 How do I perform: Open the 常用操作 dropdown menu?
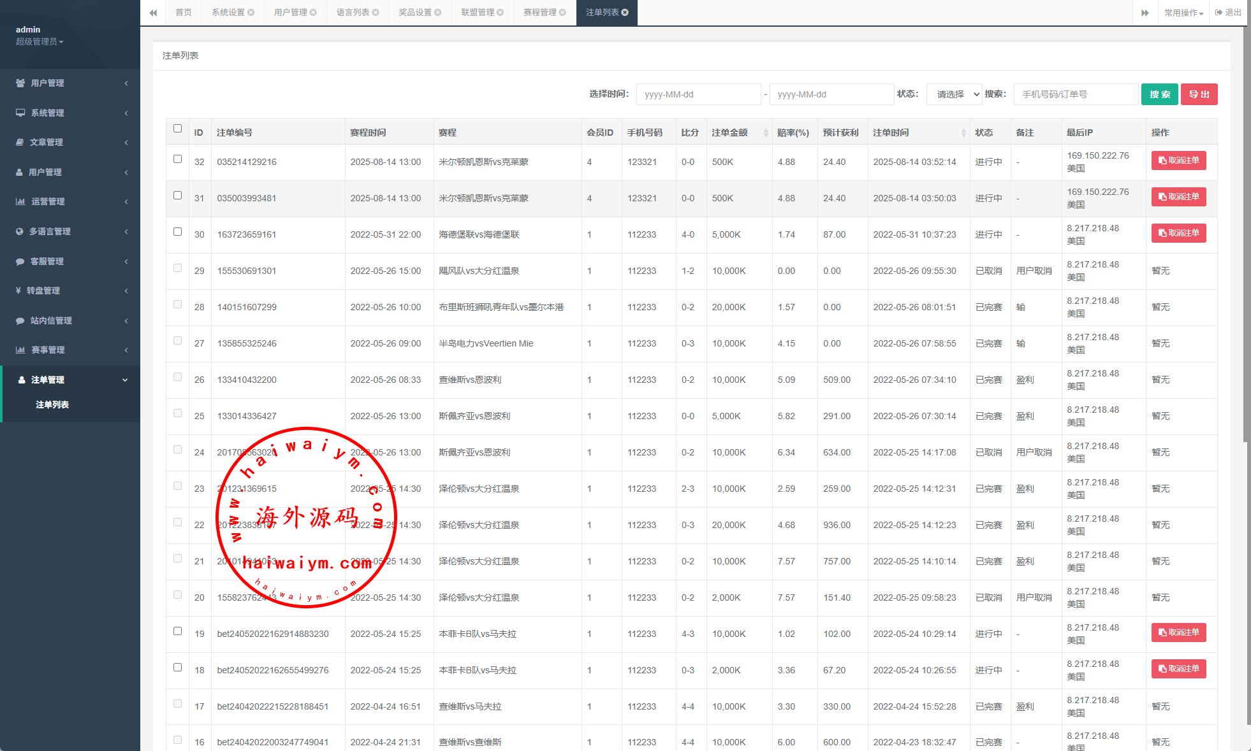point(1183,13)
